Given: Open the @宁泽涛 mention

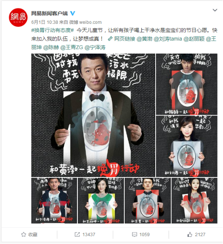Looking at the screenshot, I should pos(95,47).
